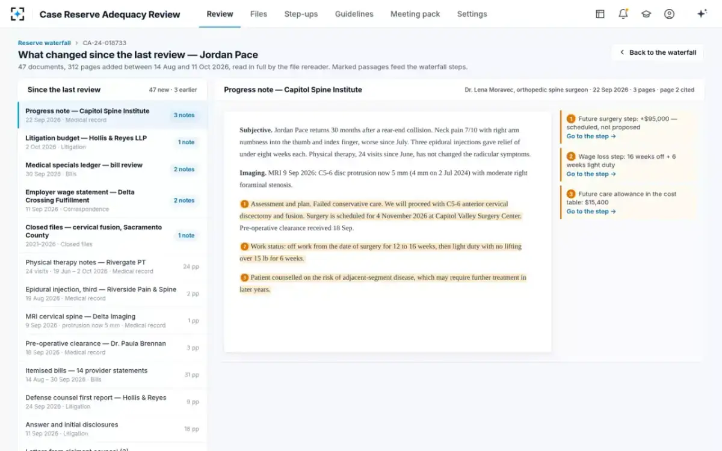Click the 1 note badge on Litigation budget
This screenshot has width=722, height=451.
tap(186, 142)
